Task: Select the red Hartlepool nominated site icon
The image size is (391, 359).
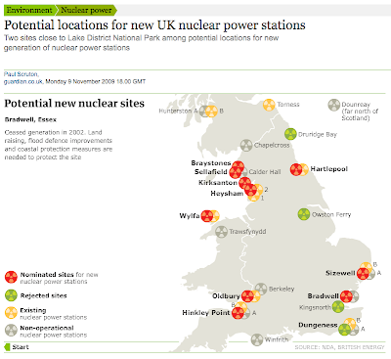Action: pos(296,170)
